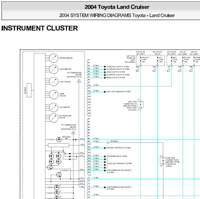Click the 'SEAT BELT IND' text label

pyautogui.click(x=66, y=138)
